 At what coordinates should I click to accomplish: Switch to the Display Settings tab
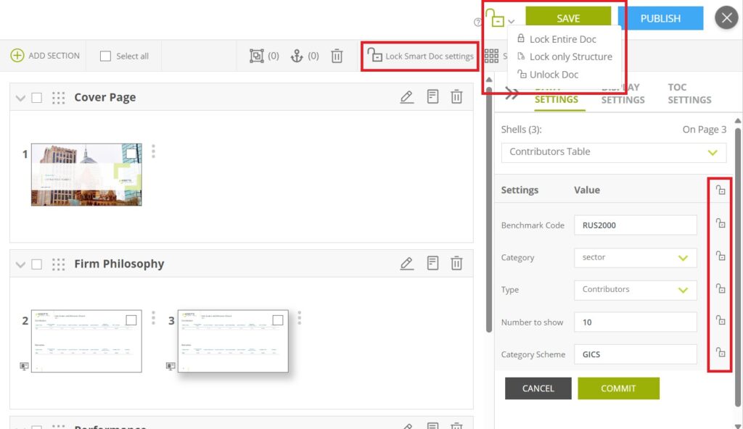pyautogui.click(x=623, y=93)
